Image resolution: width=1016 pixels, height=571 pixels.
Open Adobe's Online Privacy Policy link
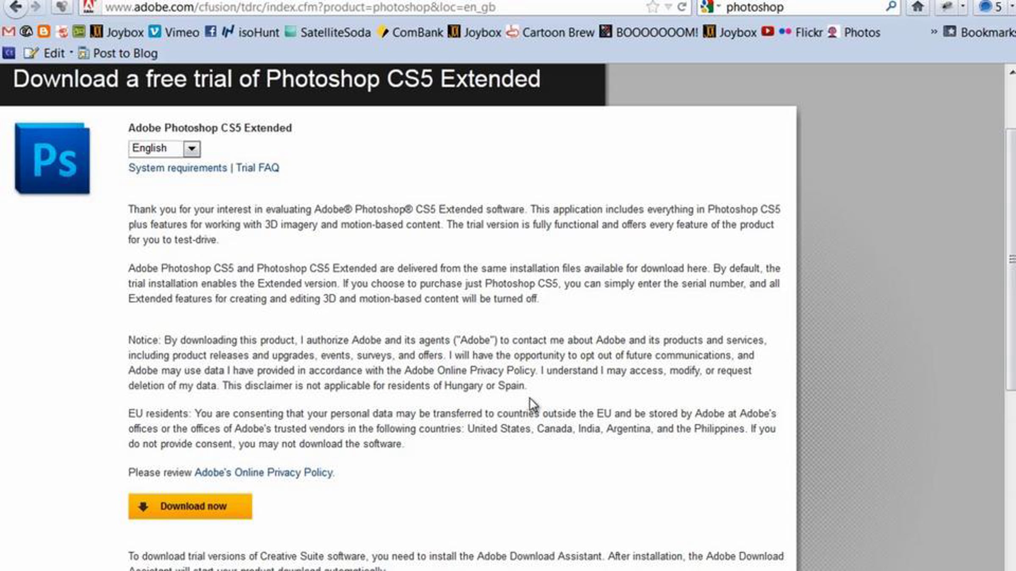(263, 472)
